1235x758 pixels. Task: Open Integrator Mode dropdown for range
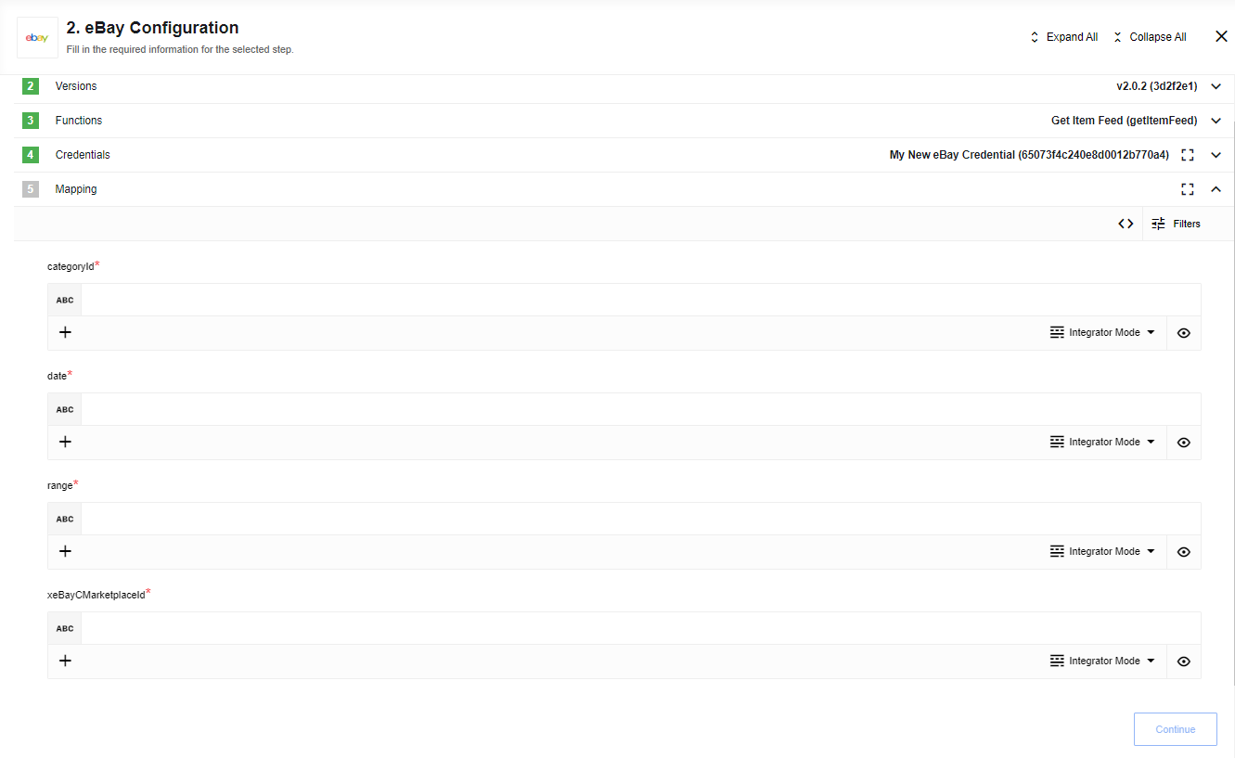1103,551
